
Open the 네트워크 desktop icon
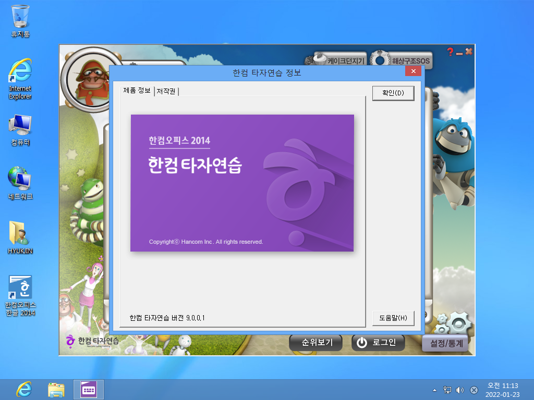pyautogui.click(x=20, y=183)
